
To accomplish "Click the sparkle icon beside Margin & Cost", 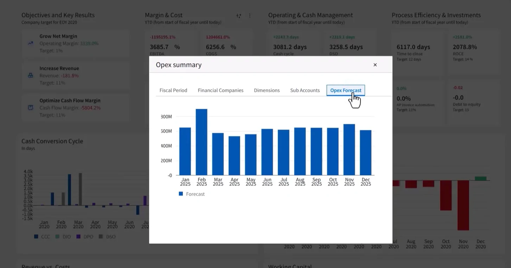I will click(x=239, y=16).
